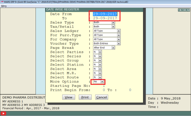Click the date To field
Screen dimensions: 191x116
(x=105, y=18)
